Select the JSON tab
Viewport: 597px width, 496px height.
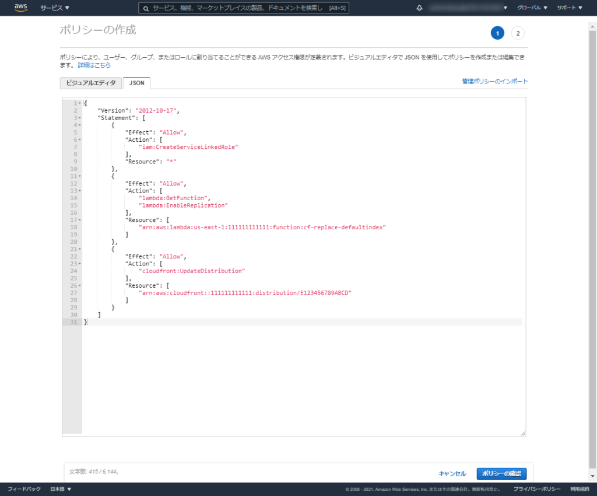tap(136, 83)
